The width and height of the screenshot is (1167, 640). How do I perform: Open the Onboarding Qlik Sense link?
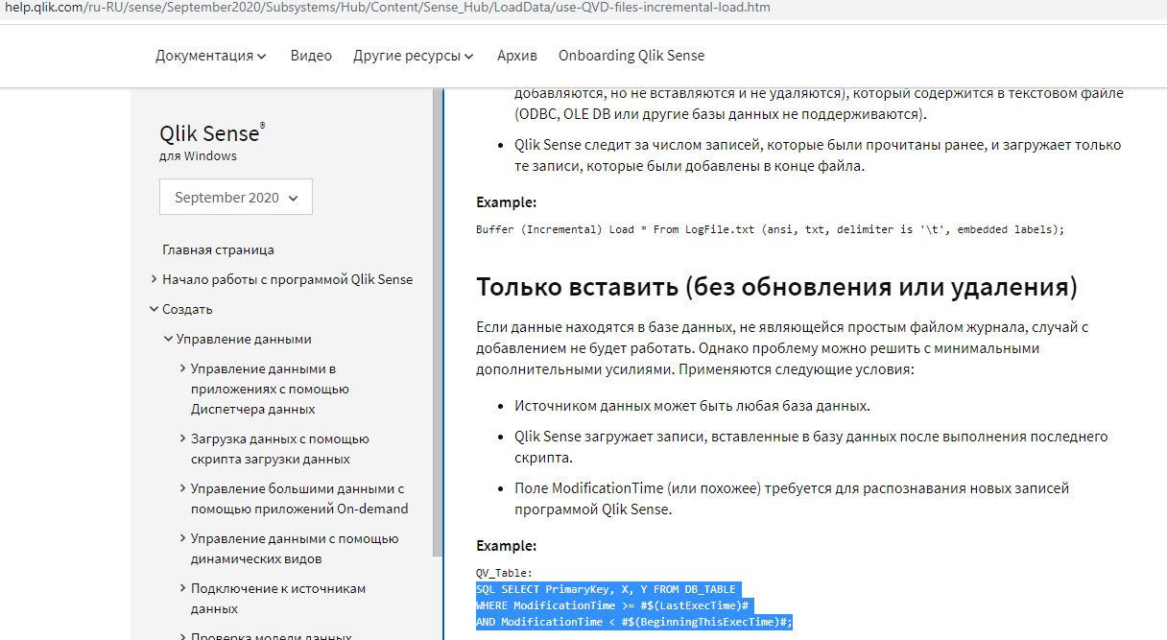coord(631,56)
